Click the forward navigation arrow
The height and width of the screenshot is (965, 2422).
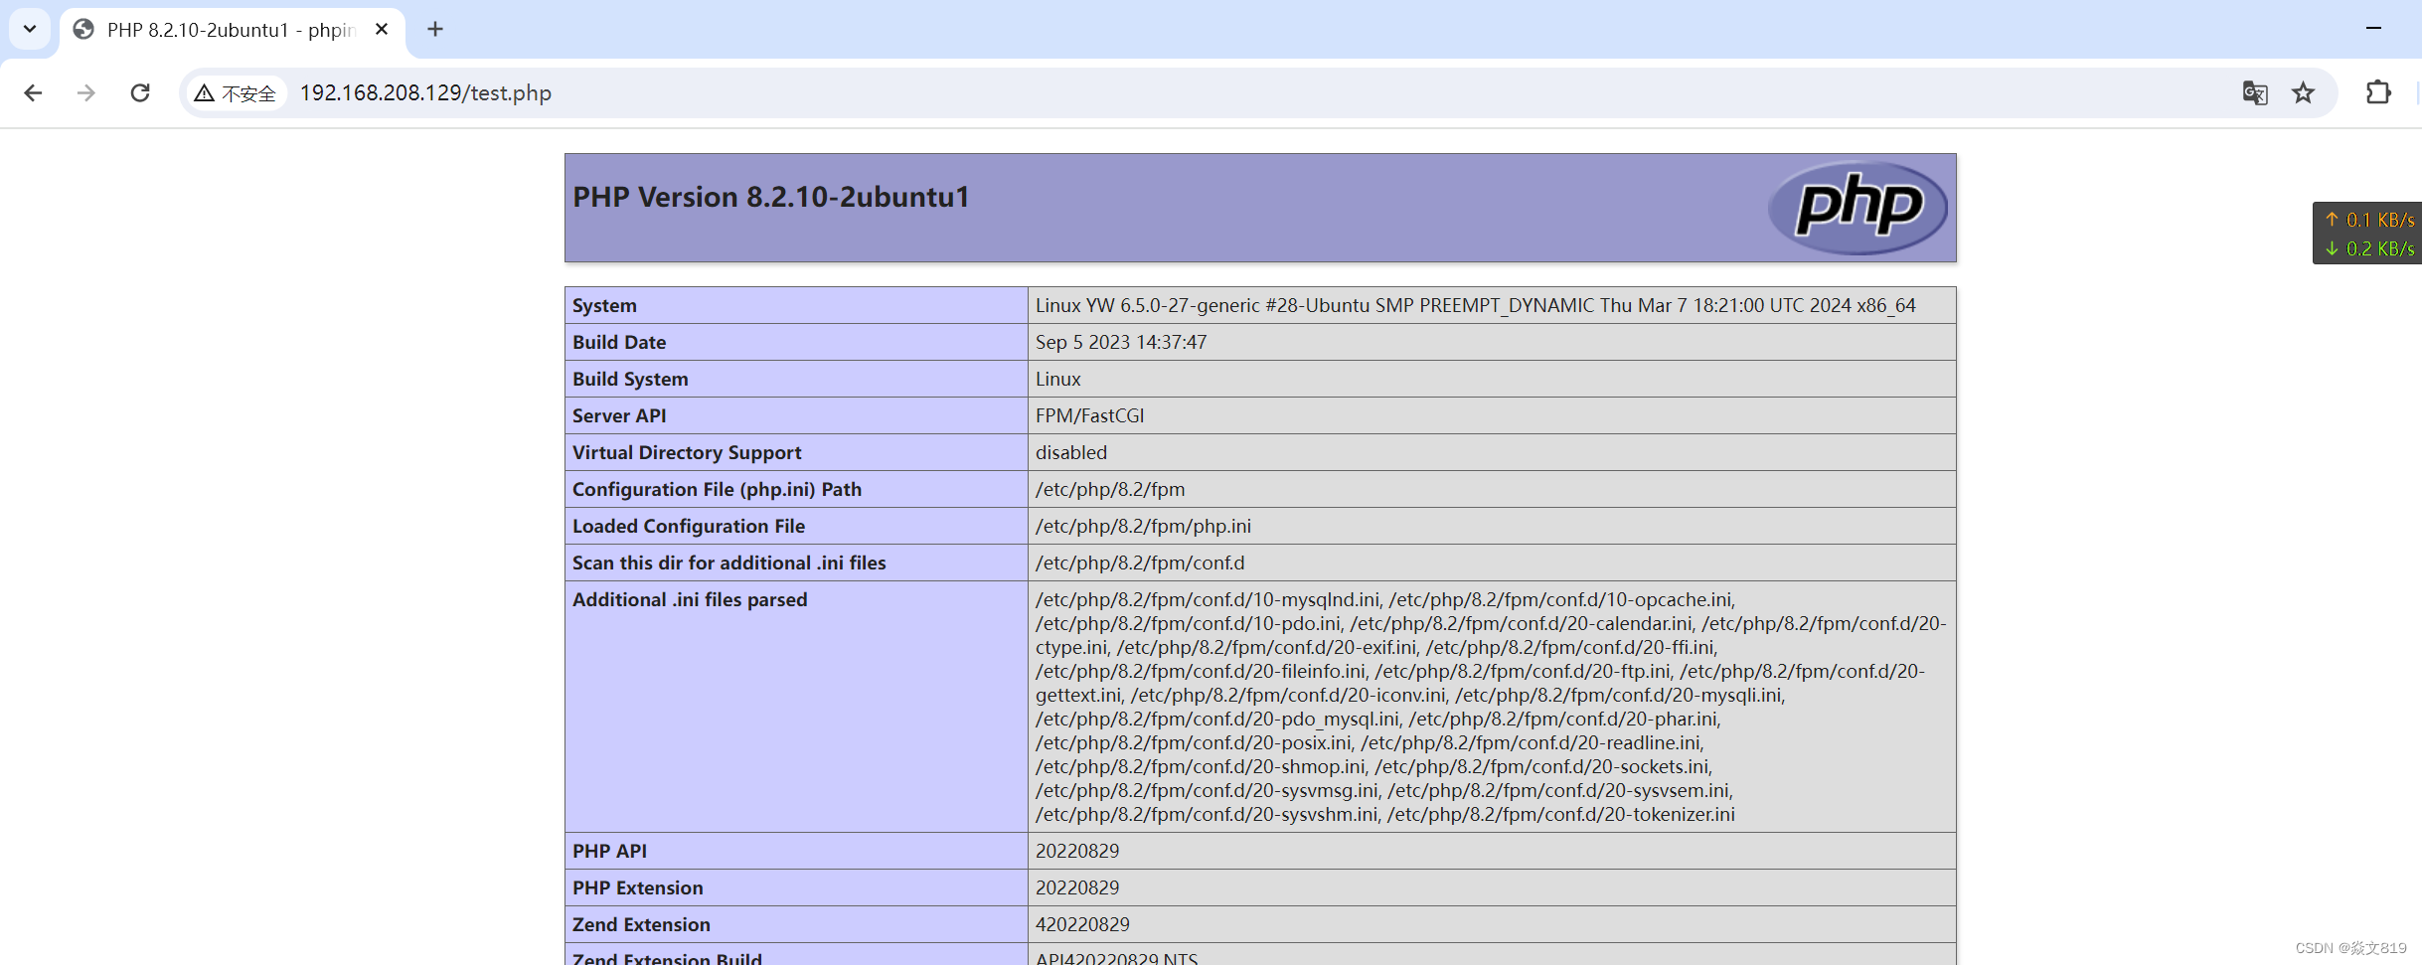86,92
